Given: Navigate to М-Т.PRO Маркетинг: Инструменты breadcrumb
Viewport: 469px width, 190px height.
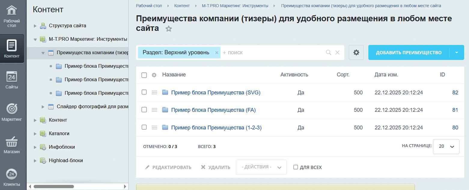Looking at the screenshot, I should pos(235,5).
